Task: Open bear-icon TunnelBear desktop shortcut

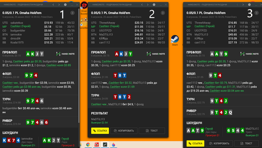Action: coord(83,23)
